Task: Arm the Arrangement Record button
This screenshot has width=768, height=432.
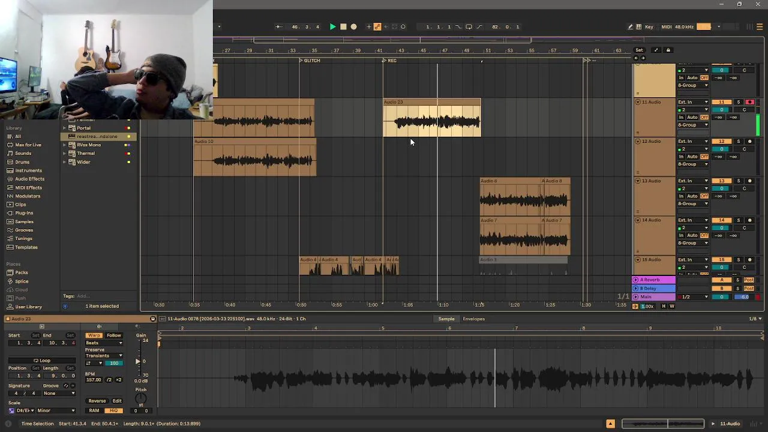Action: pos(353,26)
